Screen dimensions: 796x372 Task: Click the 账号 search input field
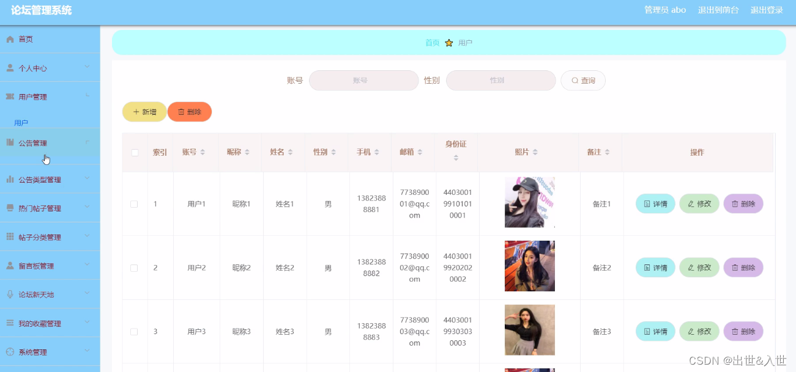click(363, 80)
